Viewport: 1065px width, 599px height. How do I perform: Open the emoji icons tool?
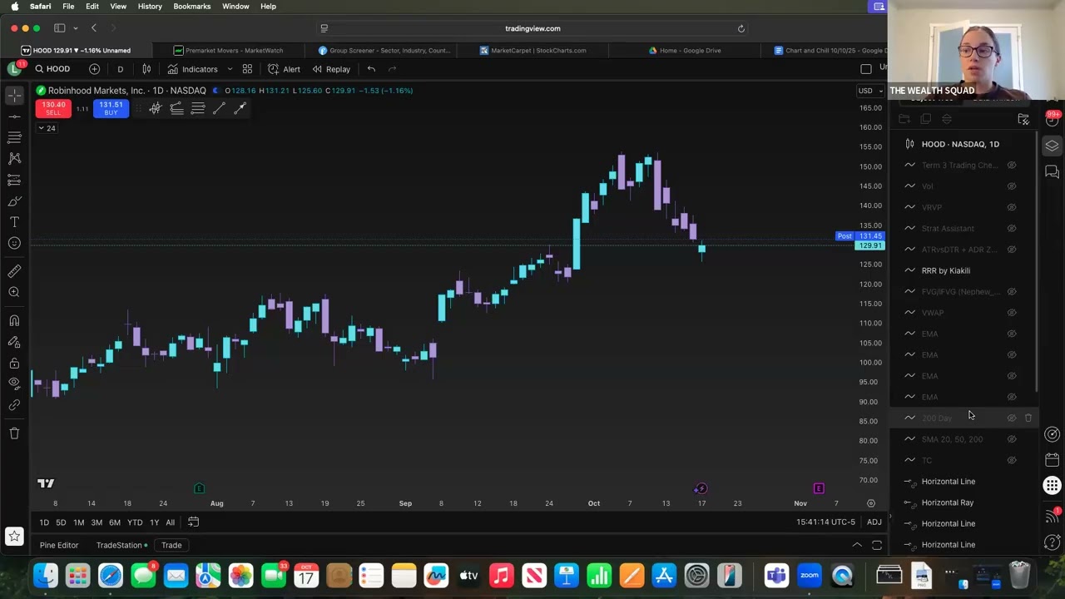14,243
